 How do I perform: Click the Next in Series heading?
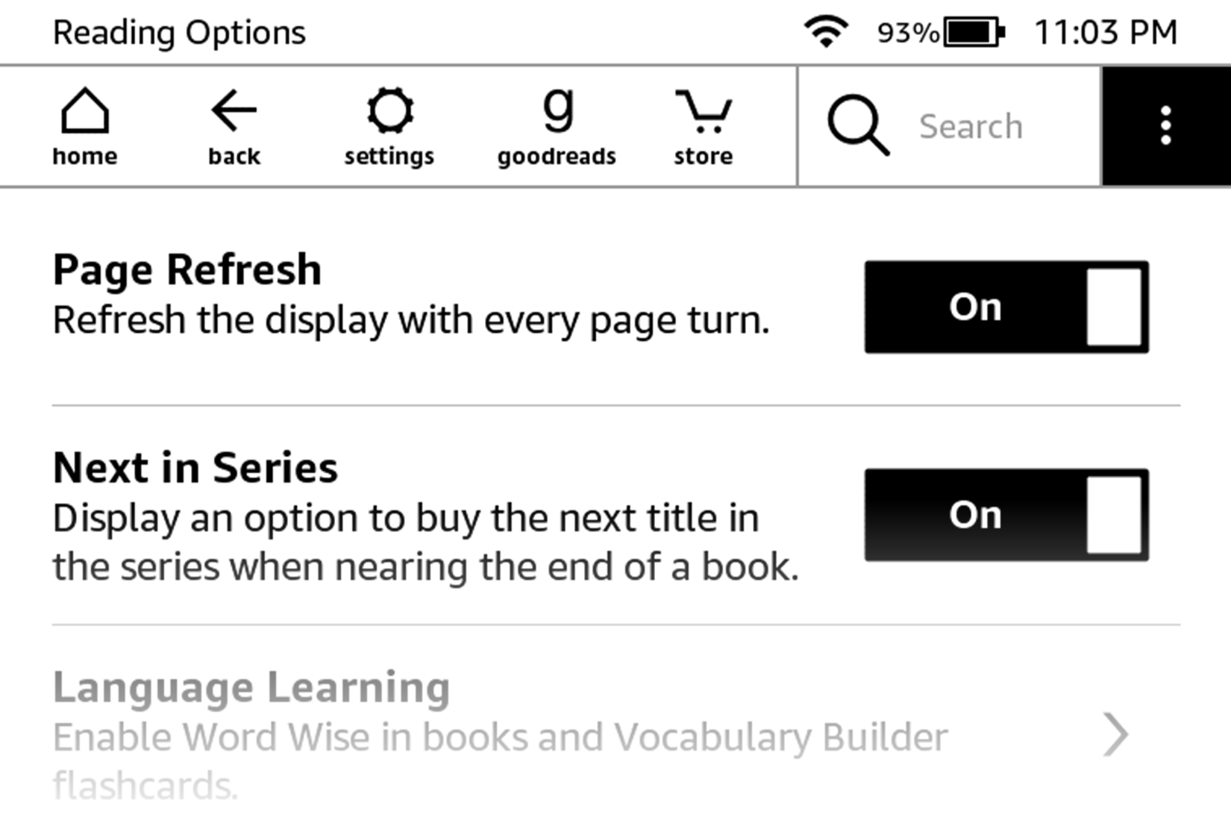(x=194, y=466)
